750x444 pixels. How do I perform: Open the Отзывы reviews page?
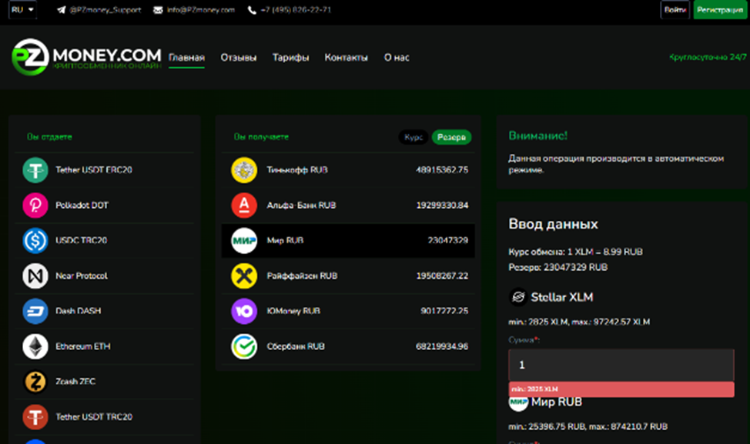click(x=238, y=58)
